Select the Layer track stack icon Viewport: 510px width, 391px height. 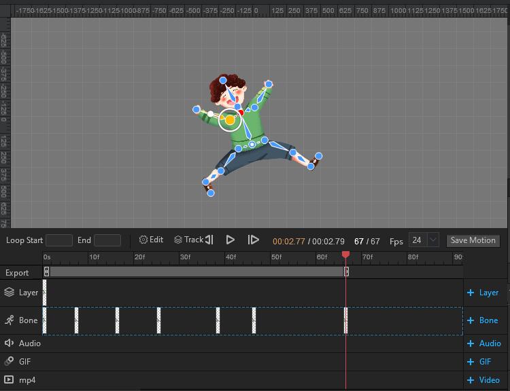(10, 293)
